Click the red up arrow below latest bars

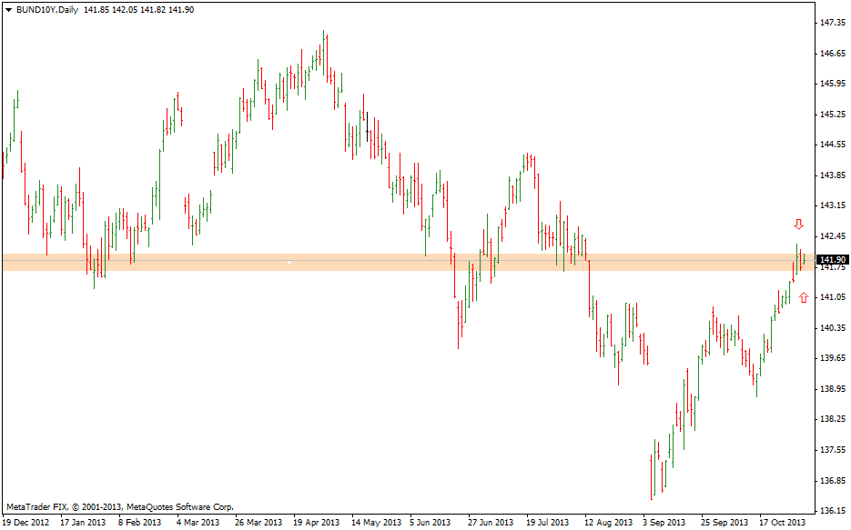[803, 297]
